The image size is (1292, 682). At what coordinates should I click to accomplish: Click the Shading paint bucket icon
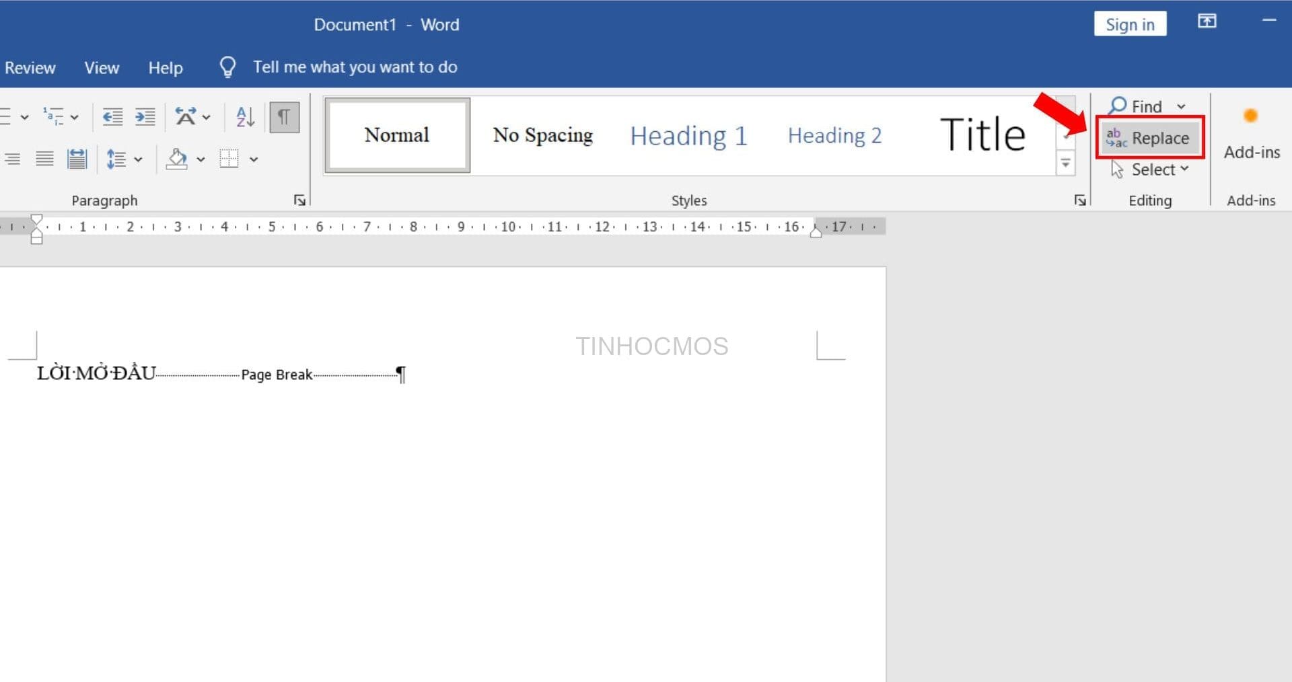(x=177, y=159)
